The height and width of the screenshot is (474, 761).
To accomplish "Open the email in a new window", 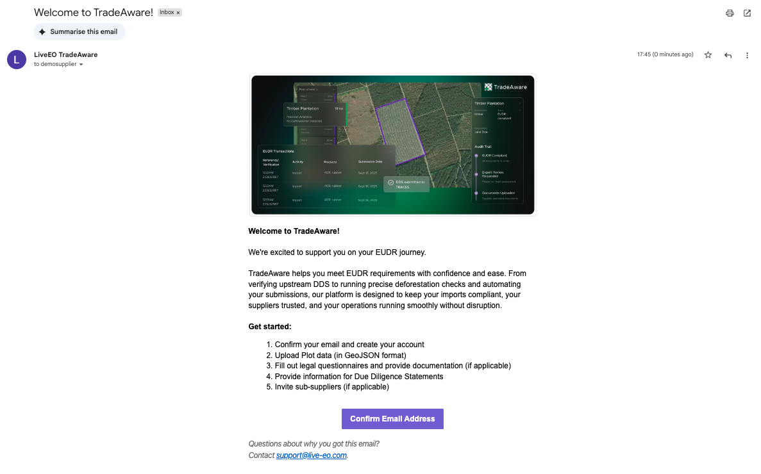I will (x=747, y=13).
